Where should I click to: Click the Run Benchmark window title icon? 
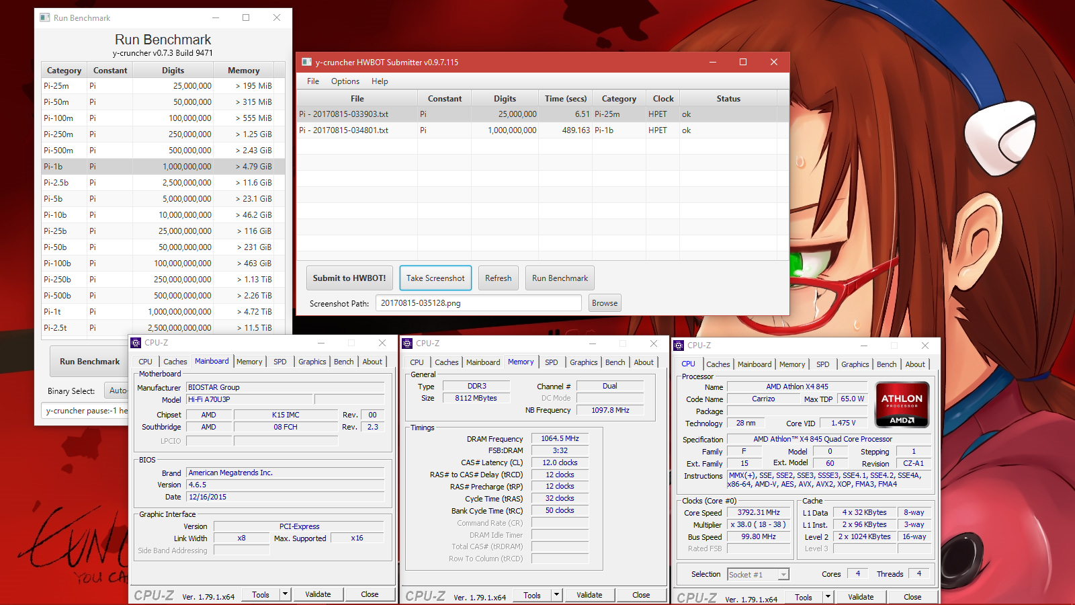pos(45,17)
